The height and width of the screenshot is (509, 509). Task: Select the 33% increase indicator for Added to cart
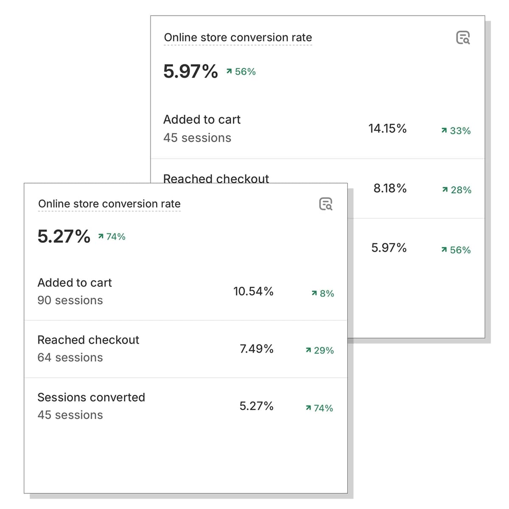pyautogui.click(x=456, y=131)
